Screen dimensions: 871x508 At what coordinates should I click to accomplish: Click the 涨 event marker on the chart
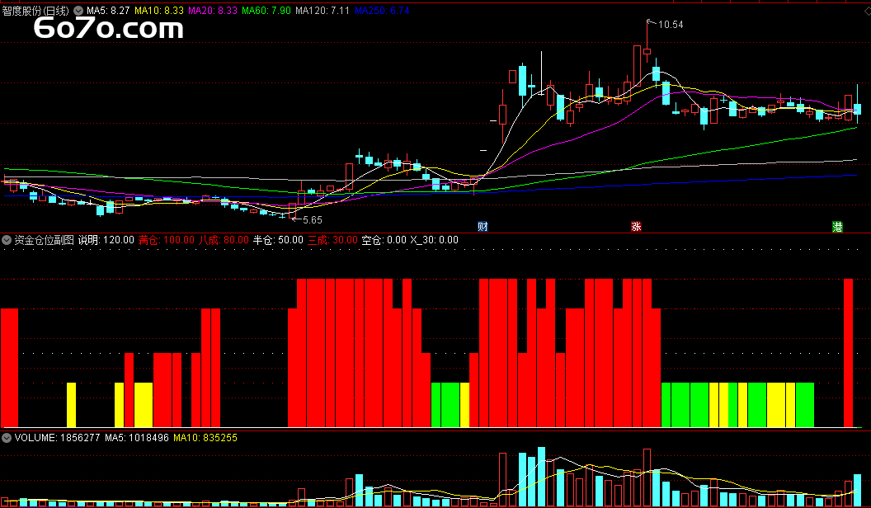point(636,227)
